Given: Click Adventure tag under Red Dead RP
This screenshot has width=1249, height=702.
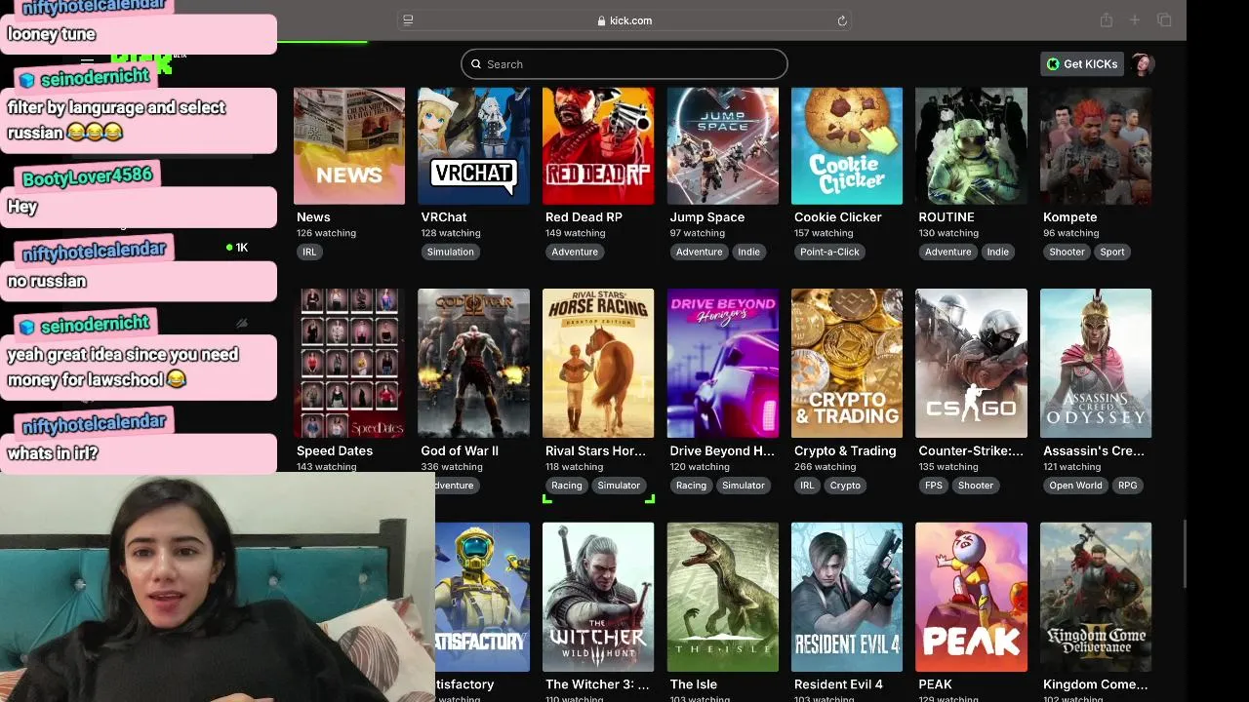Looking at the screenshot, I should [575, 252].
